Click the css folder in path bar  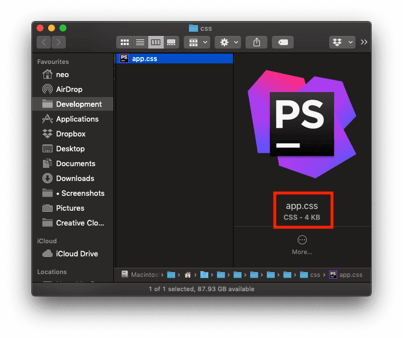310,275
